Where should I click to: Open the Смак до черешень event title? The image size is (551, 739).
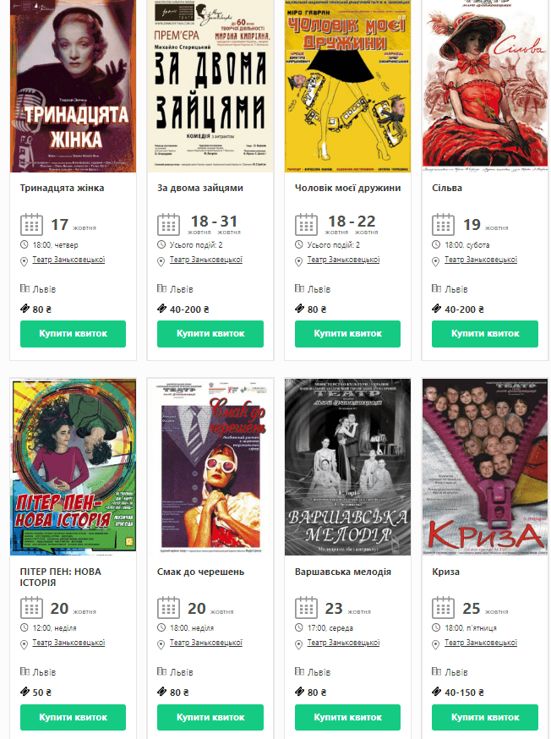[x=200, y=572]
